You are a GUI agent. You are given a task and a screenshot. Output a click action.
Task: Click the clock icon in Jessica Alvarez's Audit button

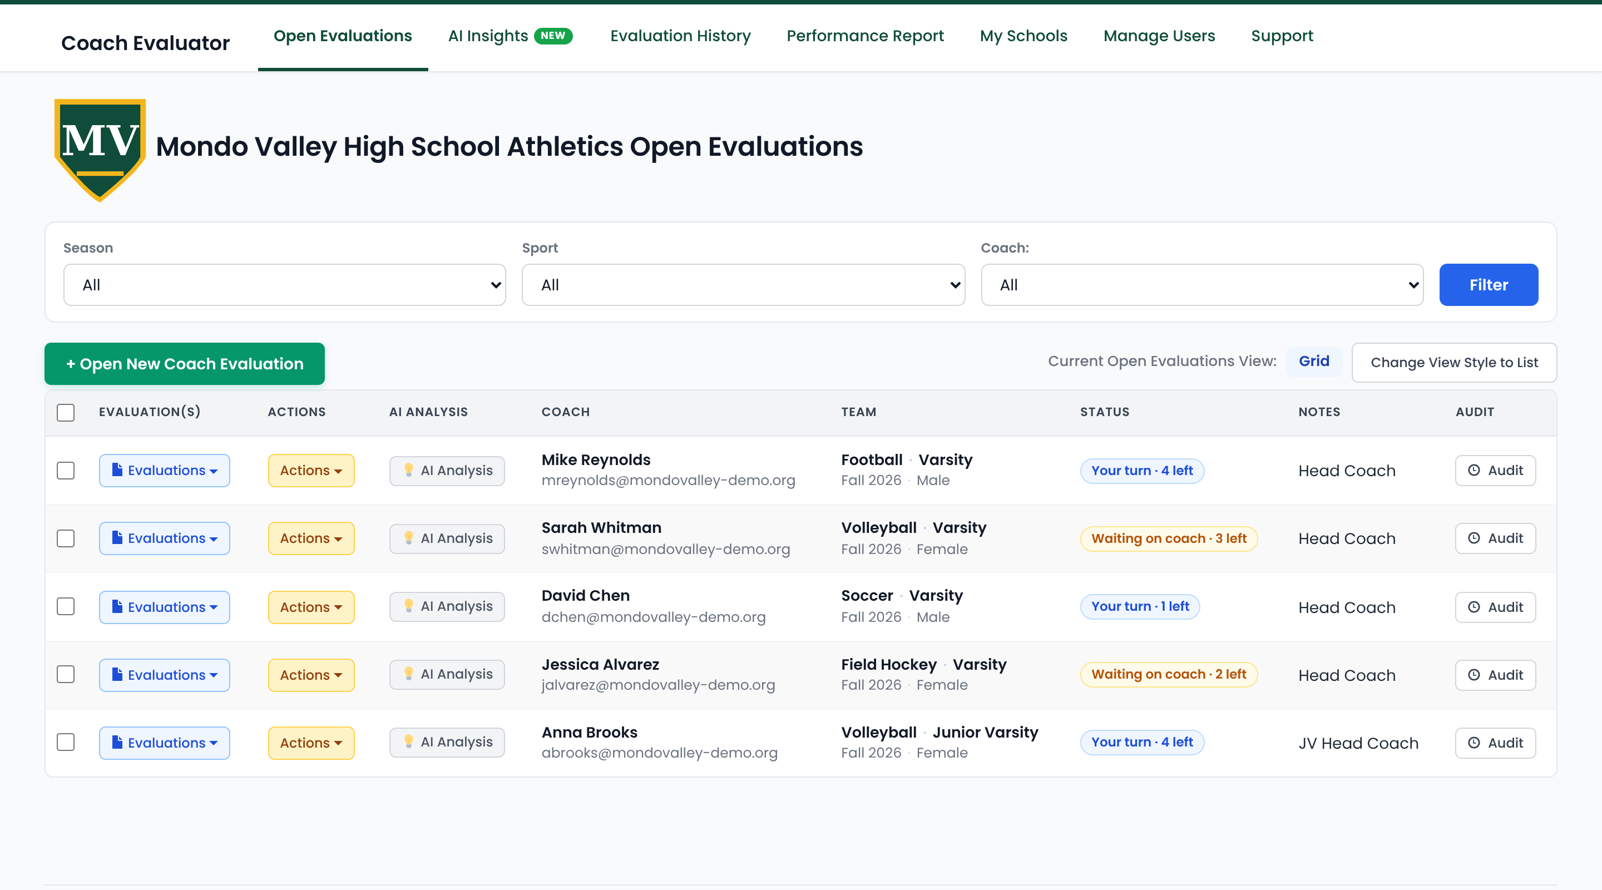coord(1474,675)
